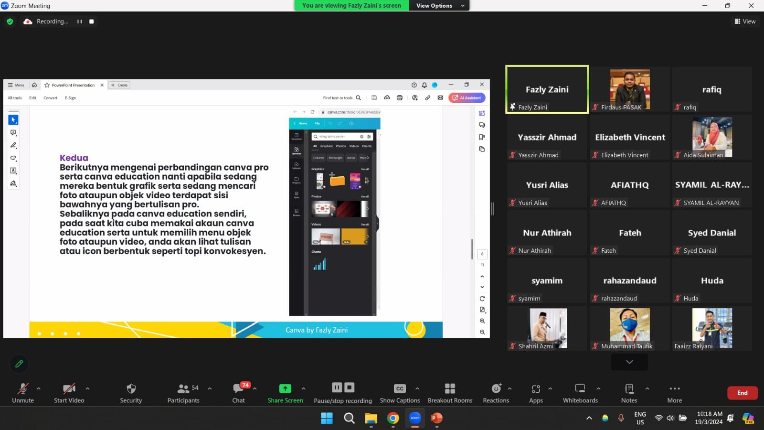This screenshot has height=430, width=764.
Task: Expand audio settings arrow beside Unmute
Action: pos(39,388)
